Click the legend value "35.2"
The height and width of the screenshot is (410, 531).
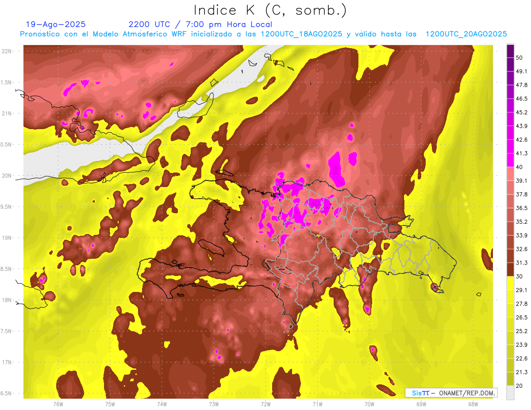(522, 222)
